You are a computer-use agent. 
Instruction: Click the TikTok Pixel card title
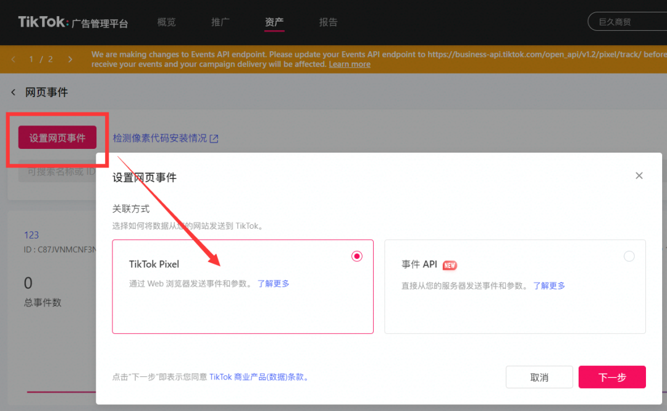click(154, 264)
